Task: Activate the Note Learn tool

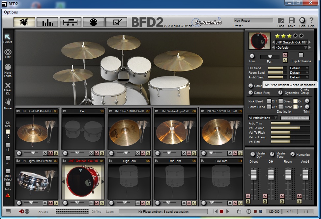Action: 8,67
